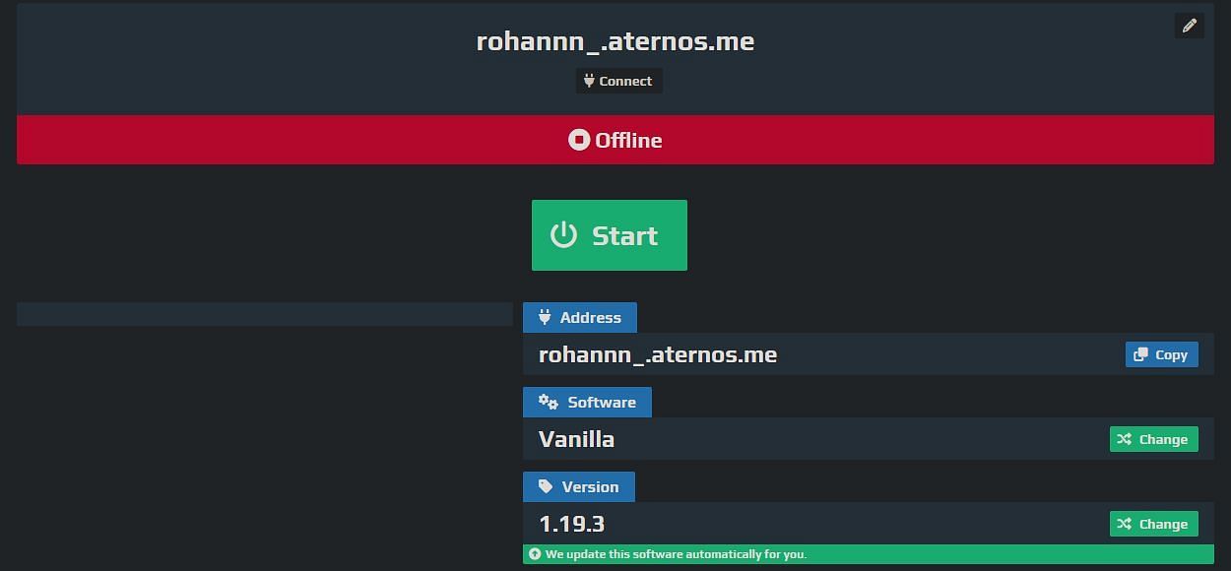Click the Offline status bar

coord(615,140)
